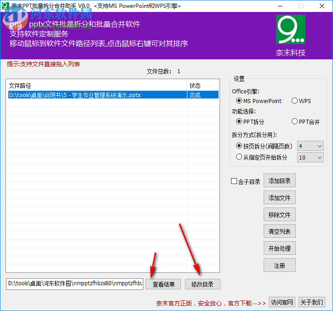Screen dimensions: 333x311
Task: Choose the PPT合并 function
Action: pyautogui.click(x=305, y=121)
